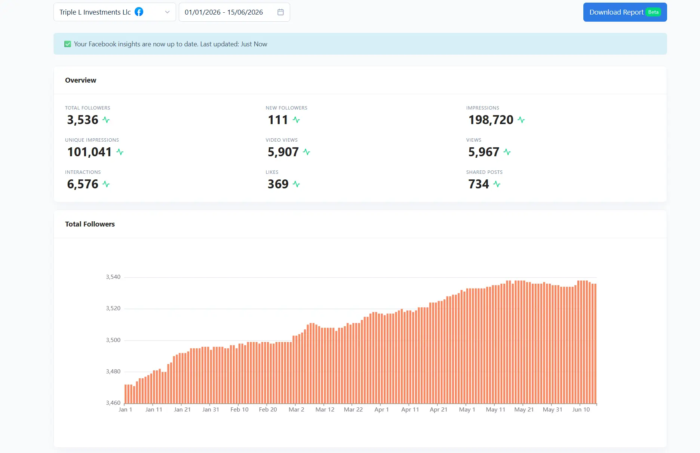Click the May 1 x-axis label

coord(467,410)
